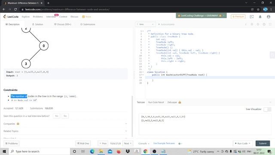Open Cortana circle in taskbar
Viewport: 275px width, 155px height.
(x=74, y=151)
